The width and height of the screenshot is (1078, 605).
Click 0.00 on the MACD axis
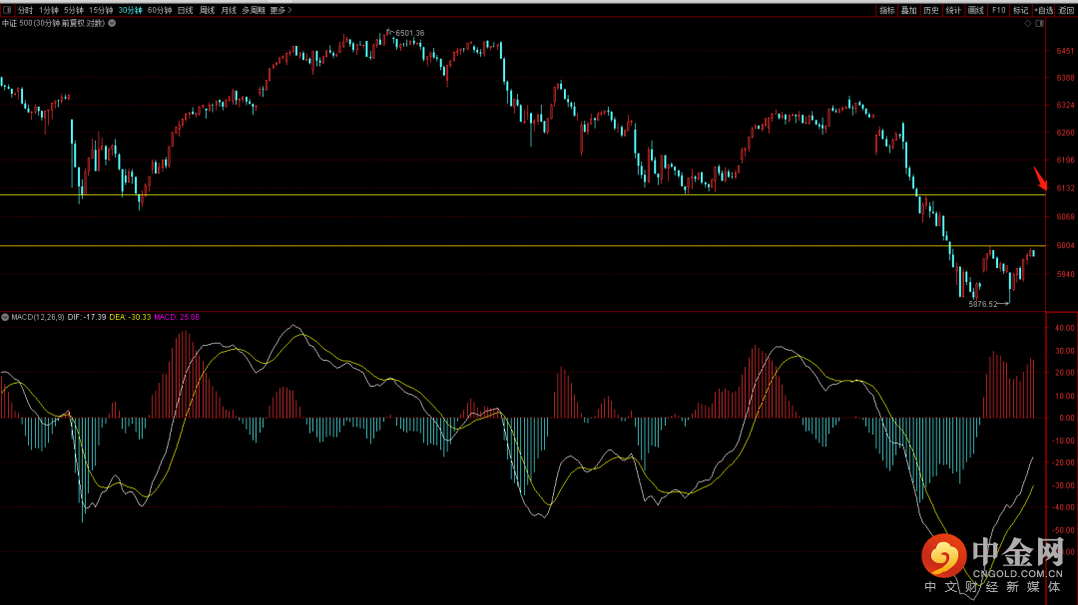(x=1068, y=418)
